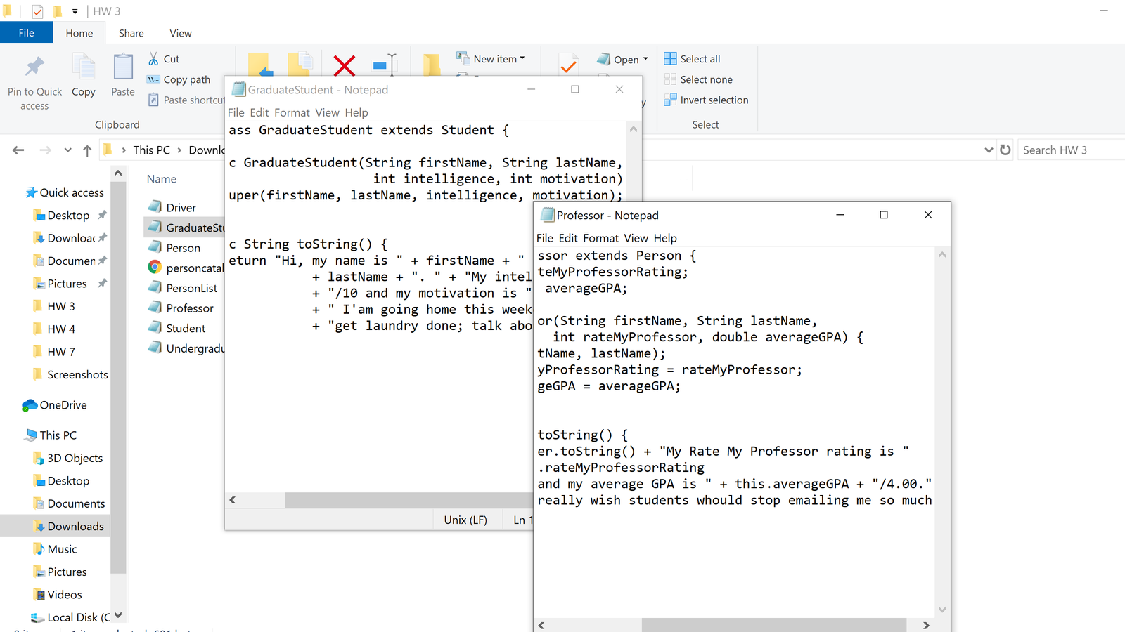Click the Search HW 3 field
Screen dimensions: 1125x632
coord(1069,150)
